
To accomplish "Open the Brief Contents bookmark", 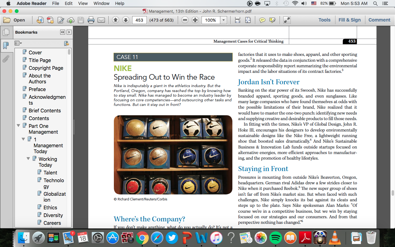I will tap(45, 111).
